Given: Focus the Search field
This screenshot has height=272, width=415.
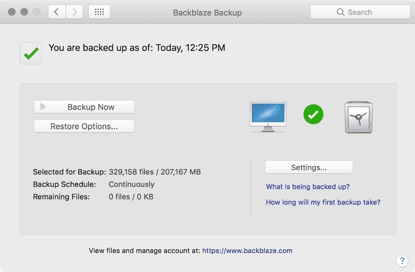Looking at the screenshot, I should pyautogui.click(x=360, y=12).
